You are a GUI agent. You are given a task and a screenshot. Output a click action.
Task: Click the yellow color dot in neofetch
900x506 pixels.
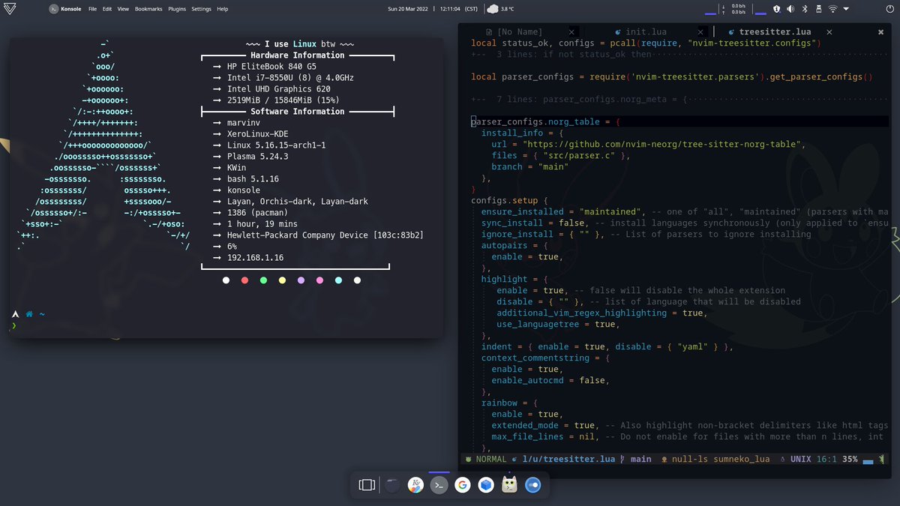[x=282, y=280]
